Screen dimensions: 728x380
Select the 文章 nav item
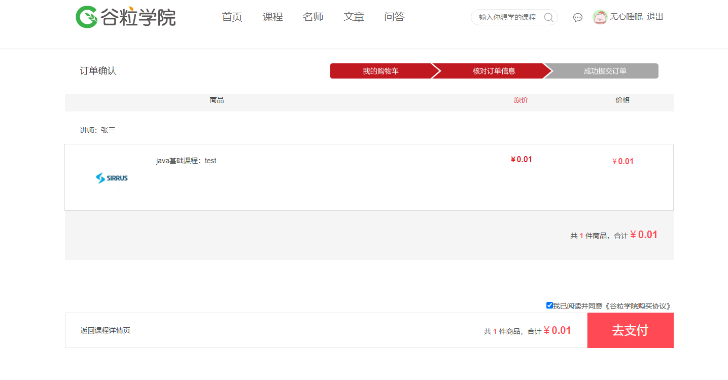[x=354, y=17]
